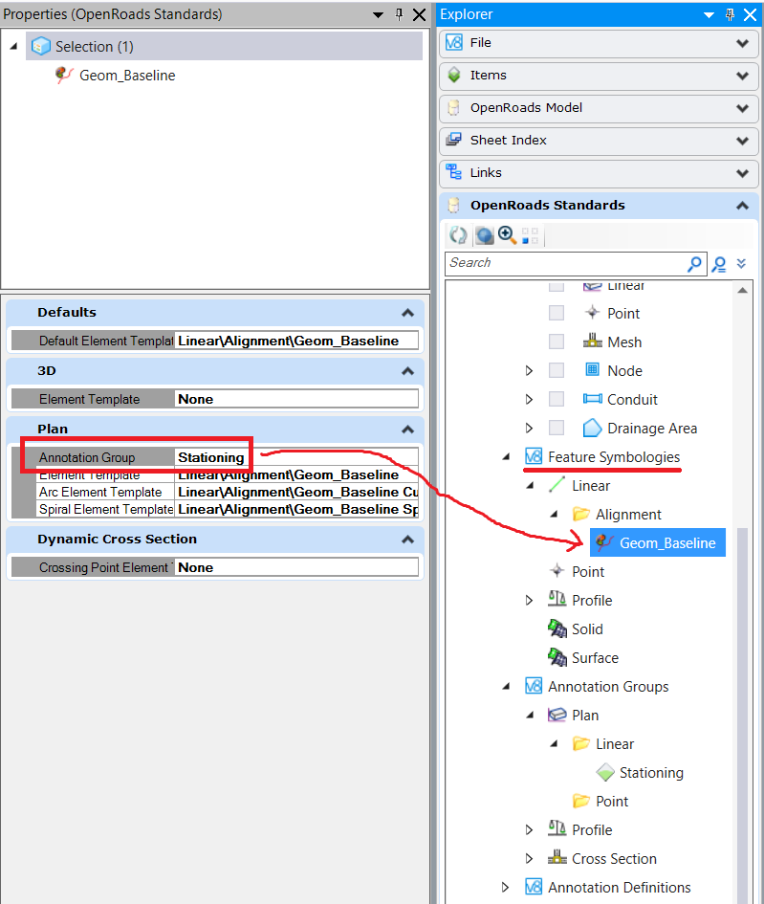Click the Drainage Area polygon icon
This screenshot has width=764, height=904.
pyautogui.click(x=592, y=428)
